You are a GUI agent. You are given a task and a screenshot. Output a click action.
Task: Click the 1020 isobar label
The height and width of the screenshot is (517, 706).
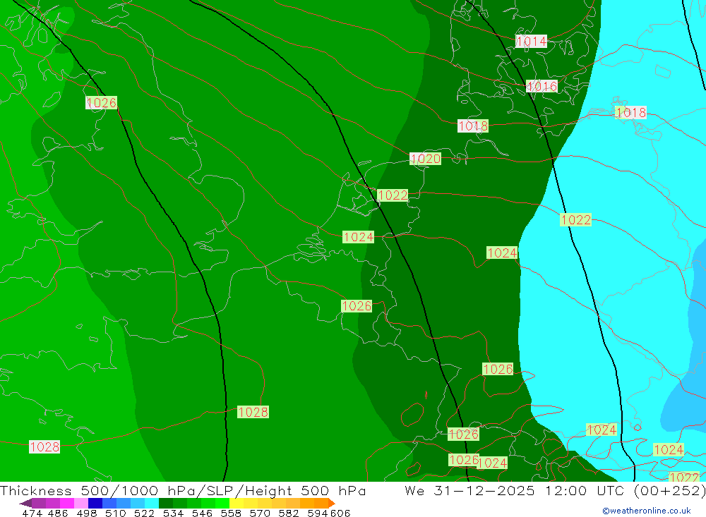pyautogui.click(x=425, y=159)
